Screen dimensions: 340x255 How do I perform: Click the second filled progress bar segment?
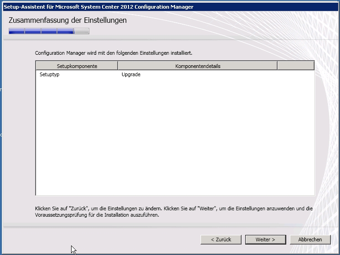click(x=32, y=31)
